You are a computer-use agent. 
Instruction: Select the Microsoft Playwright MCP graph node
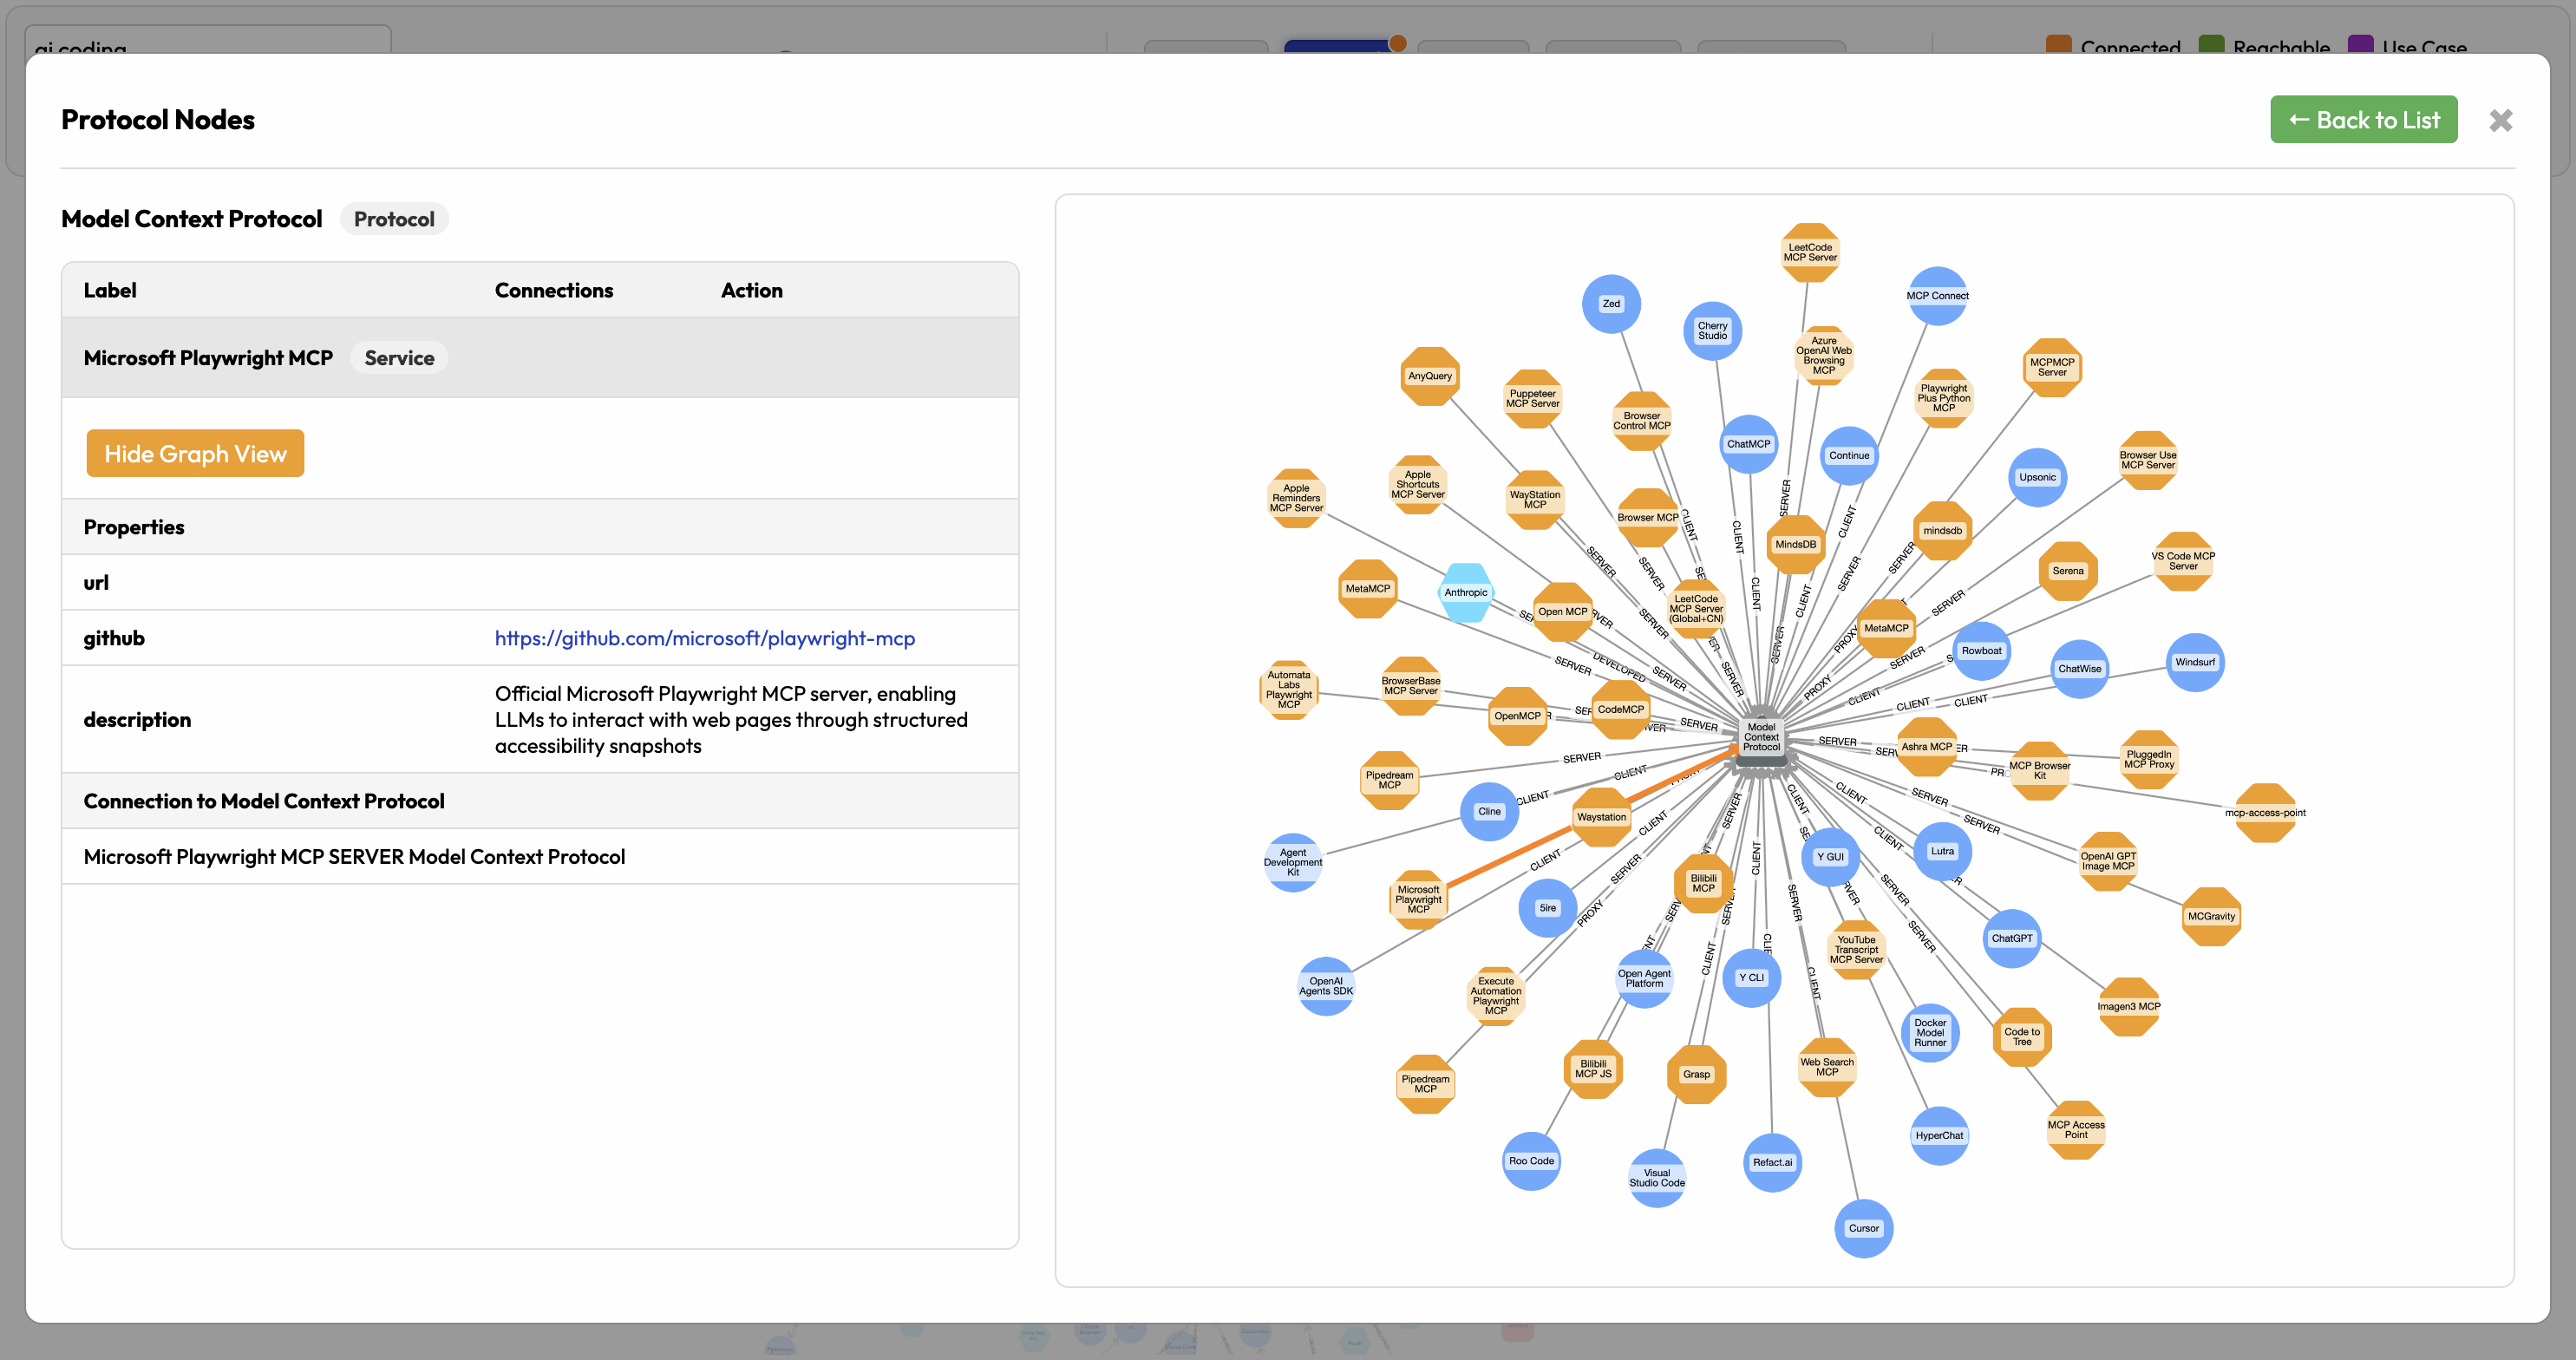point(1418,900)
